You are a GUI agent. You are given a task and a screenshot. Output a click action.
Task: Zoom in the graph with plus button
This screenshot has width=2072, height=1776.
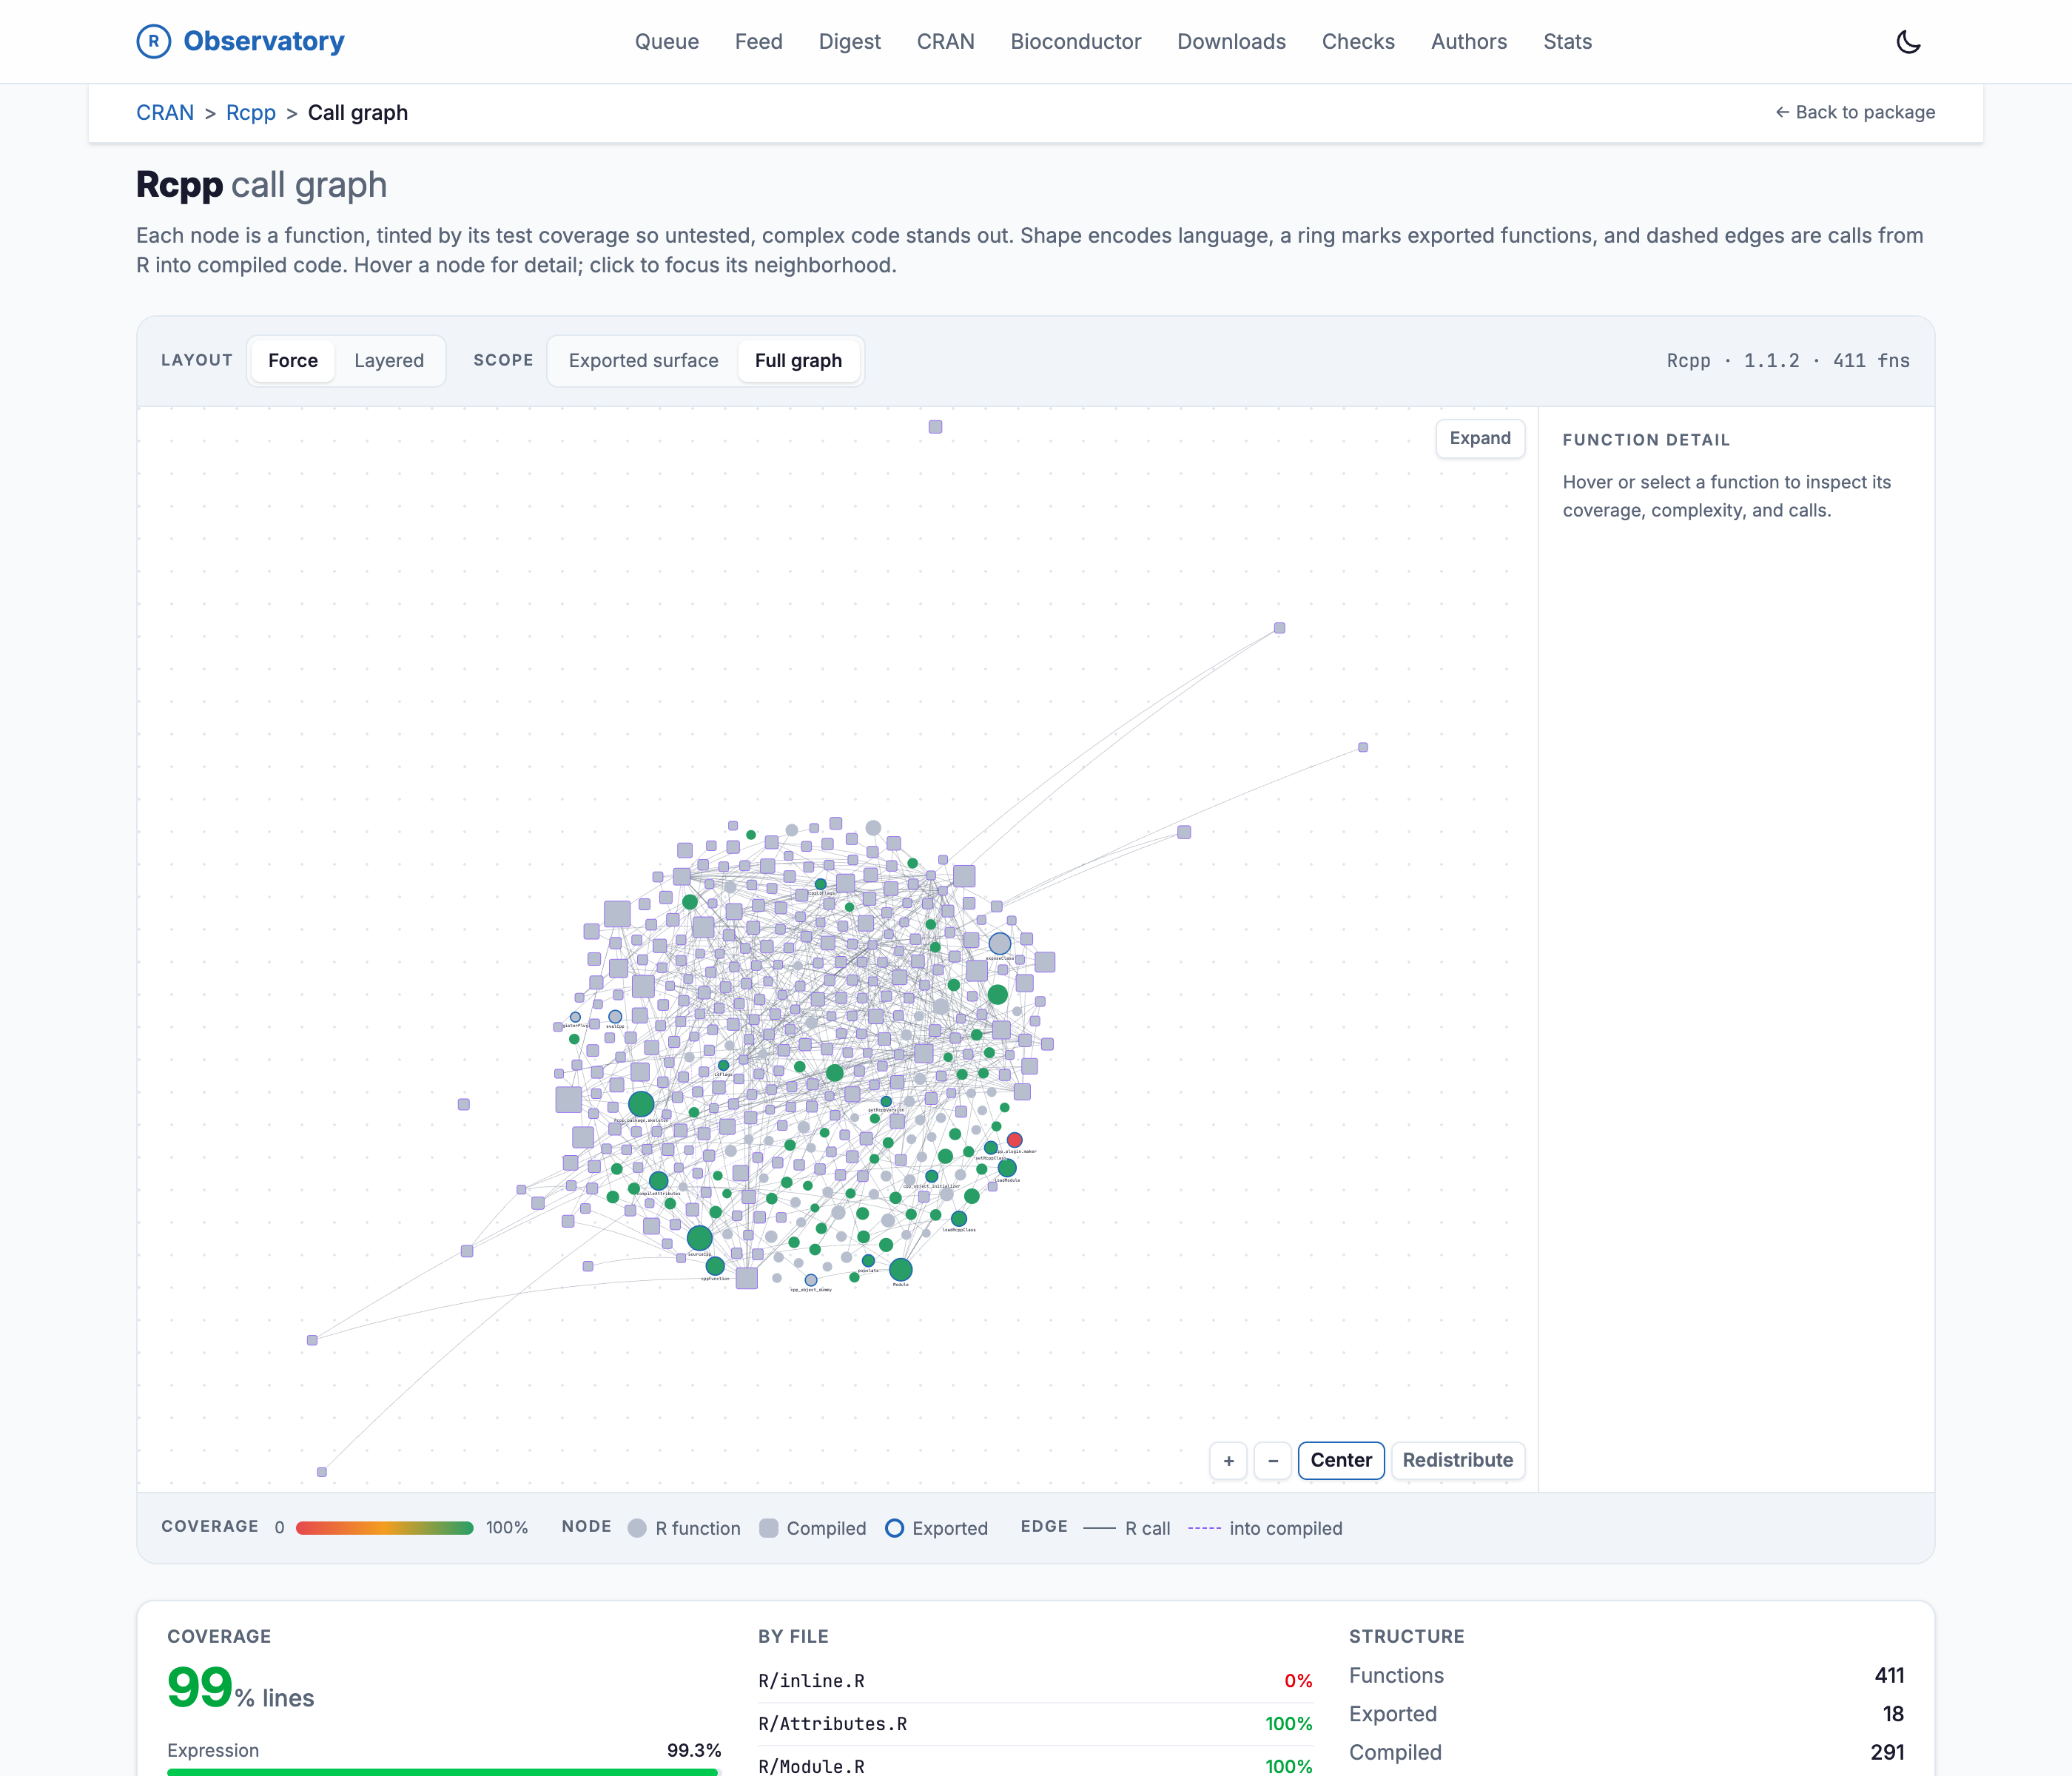1228,1460
